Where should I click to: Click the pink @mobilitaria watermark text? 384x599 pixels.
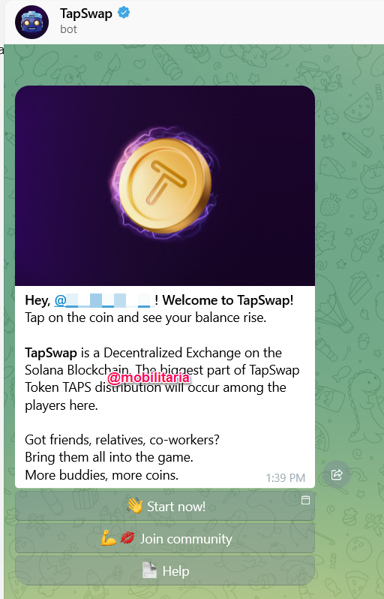148,378
